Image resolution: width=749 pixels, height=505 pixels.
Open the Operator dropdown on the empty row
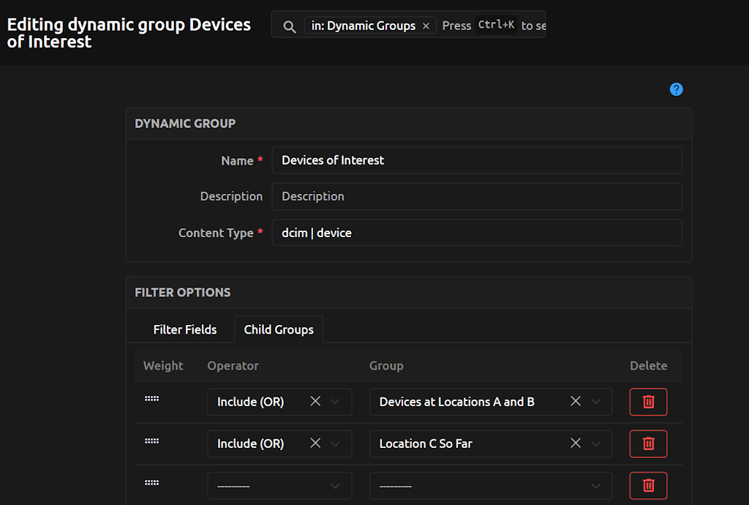click(335, 485)
